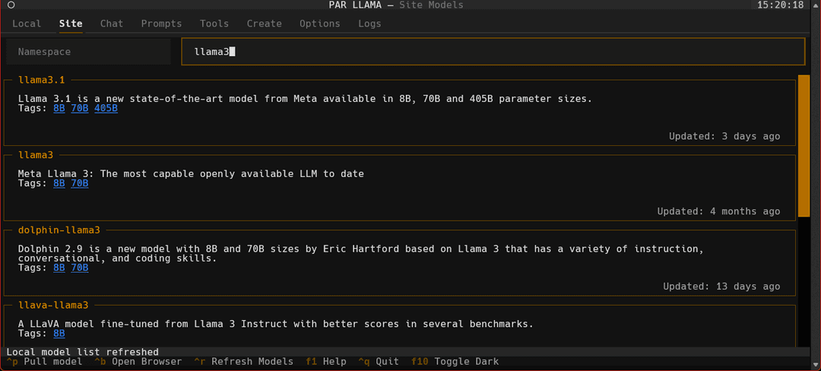
Task: Click Refresh Models in the footer
Action: [243, 362]
